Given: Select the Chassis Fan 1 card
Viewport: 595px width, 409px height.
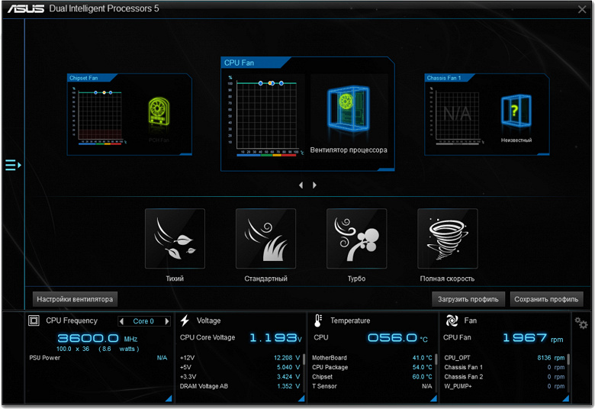Looking at the screenshot, I should [487, 114].
